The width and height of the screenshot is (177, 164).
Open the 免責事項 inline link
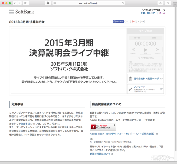pos(25,123)
